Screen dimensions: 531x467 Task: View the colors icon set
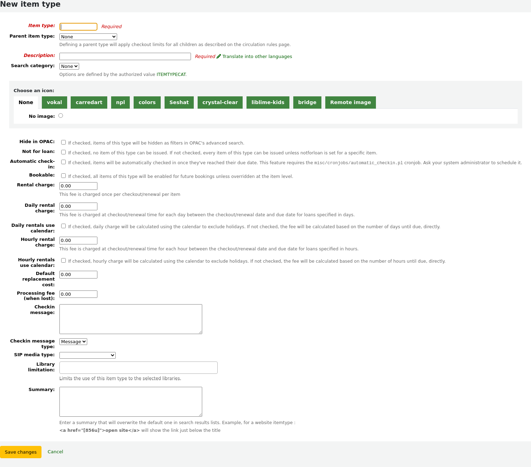[x=147, y=102]
